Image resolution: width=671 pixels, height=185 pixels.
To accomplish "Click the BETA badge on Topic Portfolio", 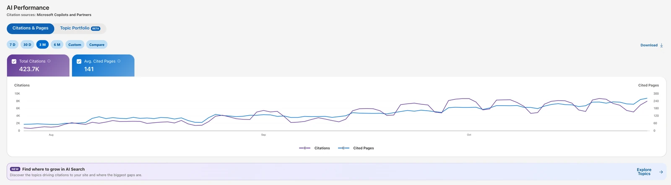I will (96, 28).
